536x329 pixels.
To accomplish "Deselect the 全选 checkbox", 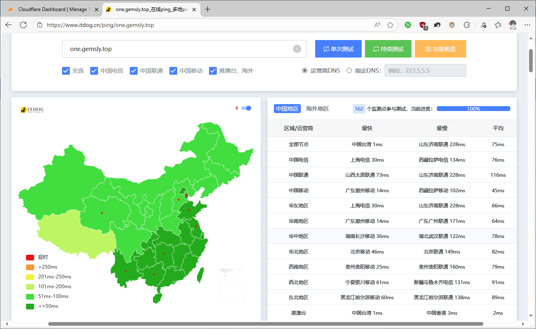I will pyautogui.click(x=66, y=71).
